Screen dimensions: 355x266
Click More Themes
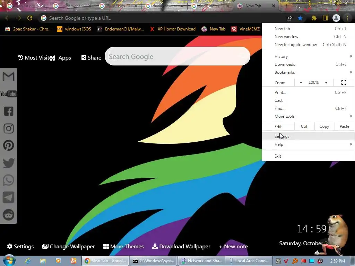tap(123, 246)
